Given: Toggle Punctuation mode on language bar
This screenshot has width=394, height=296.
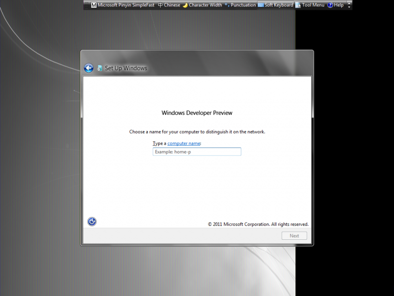Looking at the screenshot, I should 240,5.
